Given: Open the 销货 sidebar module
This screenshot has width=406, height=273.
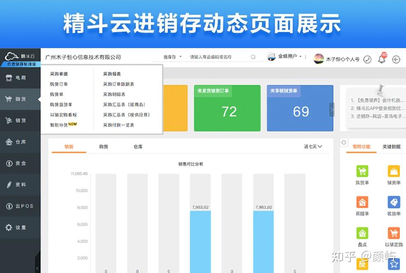Looking at the screenshot, I should point(20,120).
